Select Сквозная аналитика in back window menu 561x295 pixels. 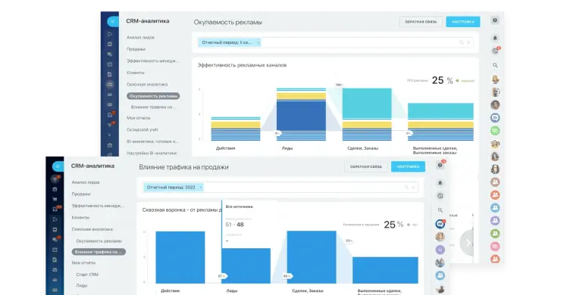pos(147,84)
